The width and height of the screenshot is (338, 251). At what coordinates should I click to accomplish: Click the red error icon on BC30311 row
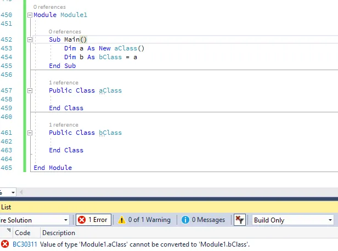point(5,244)
